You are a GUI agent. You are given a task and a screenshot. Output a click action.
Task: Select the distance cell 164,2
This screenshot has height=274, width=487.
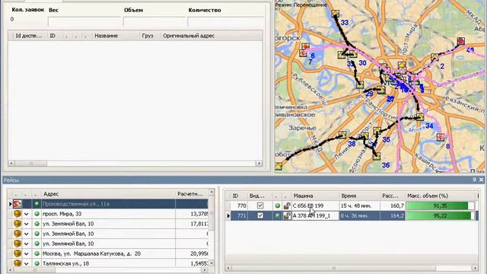[x=393, y=215]
